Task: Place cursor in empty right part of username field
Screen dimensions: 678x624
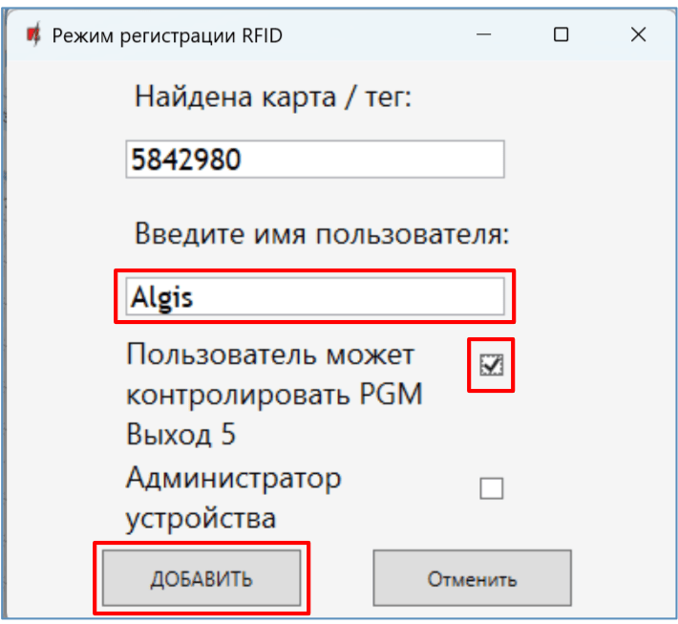Action: coord(401,297)
